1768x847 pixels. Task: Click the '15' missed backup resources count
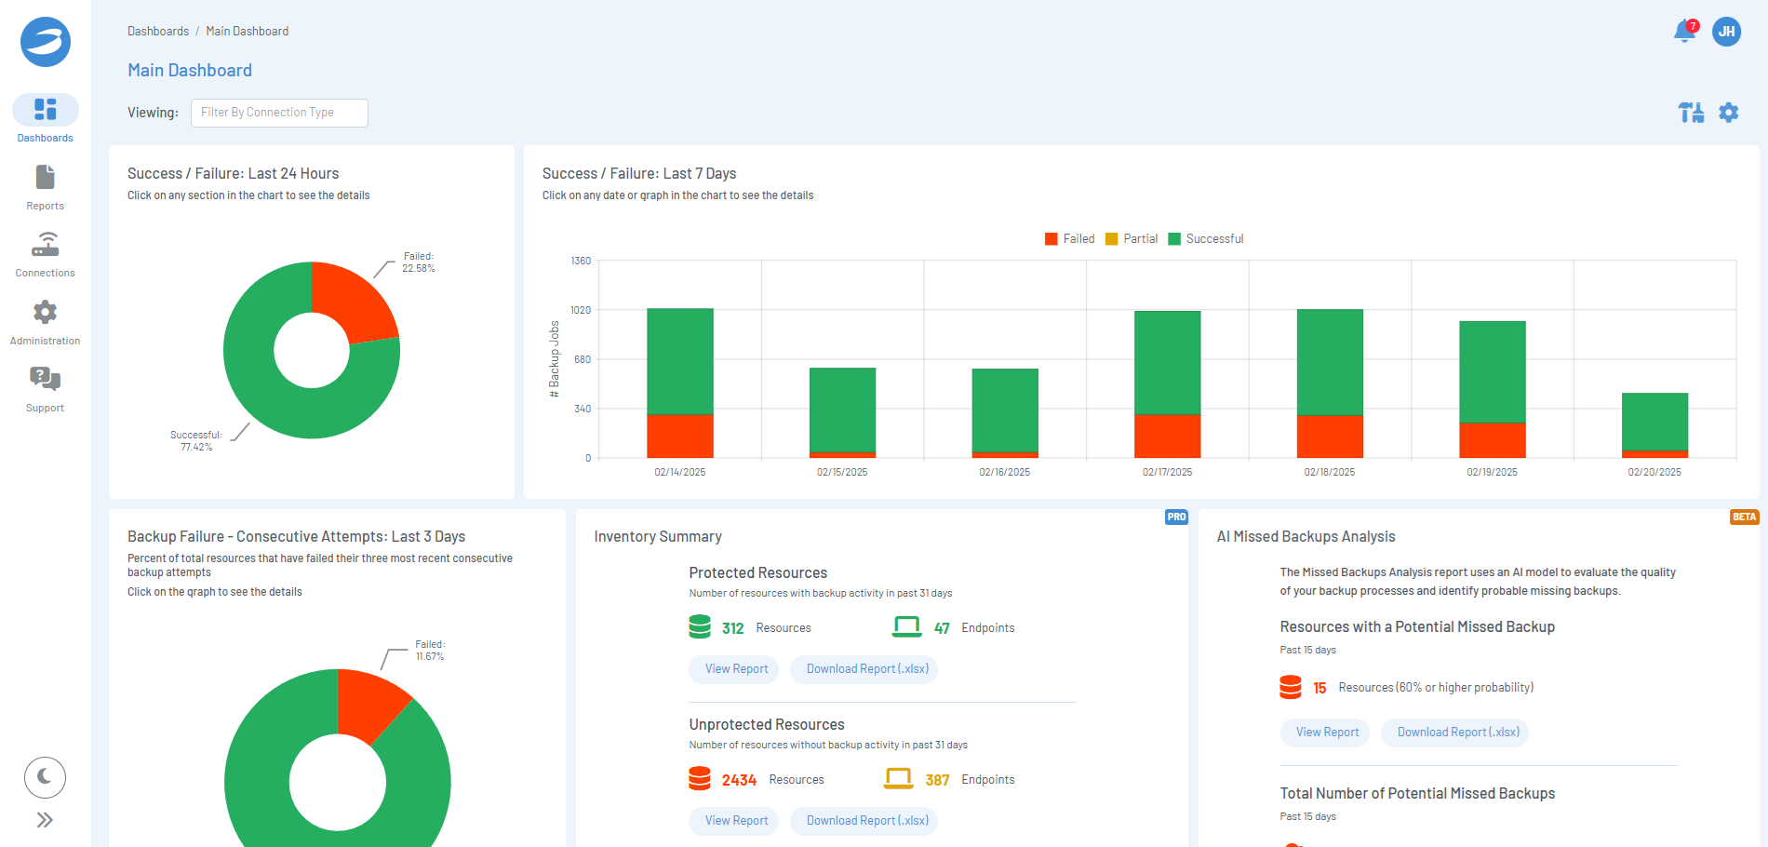[x=1319, y=689]
